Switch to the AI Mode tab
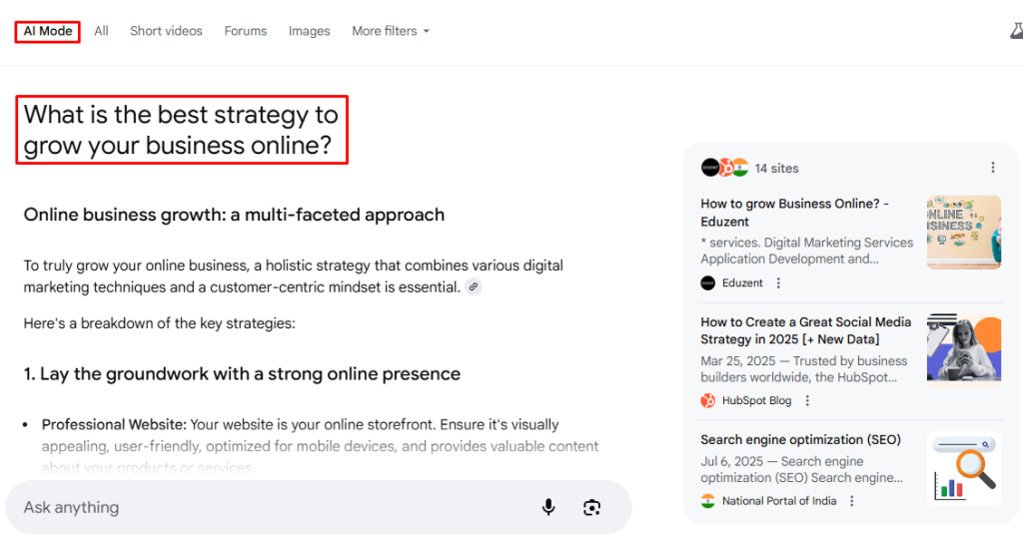The image size is (1023, 539). coord(48,31)
